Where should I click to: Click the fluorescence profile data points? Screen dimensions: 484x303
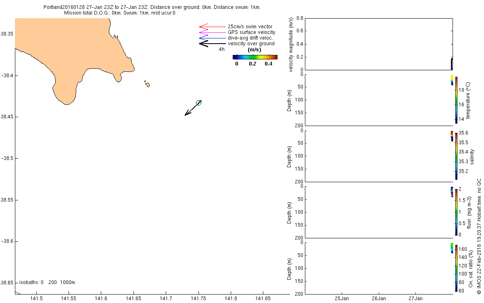(x=452, y=192)
